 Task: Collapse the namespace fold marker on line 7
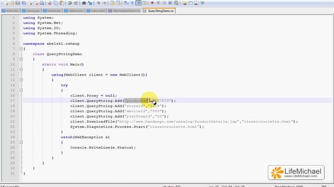point(21,49)
